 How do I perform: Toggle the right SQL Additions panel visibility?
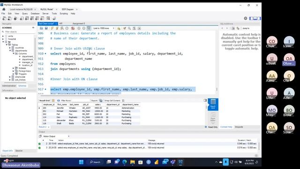259,18
